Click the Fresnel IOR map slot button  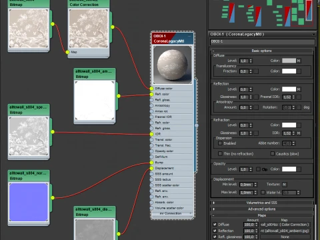(299, 97)
